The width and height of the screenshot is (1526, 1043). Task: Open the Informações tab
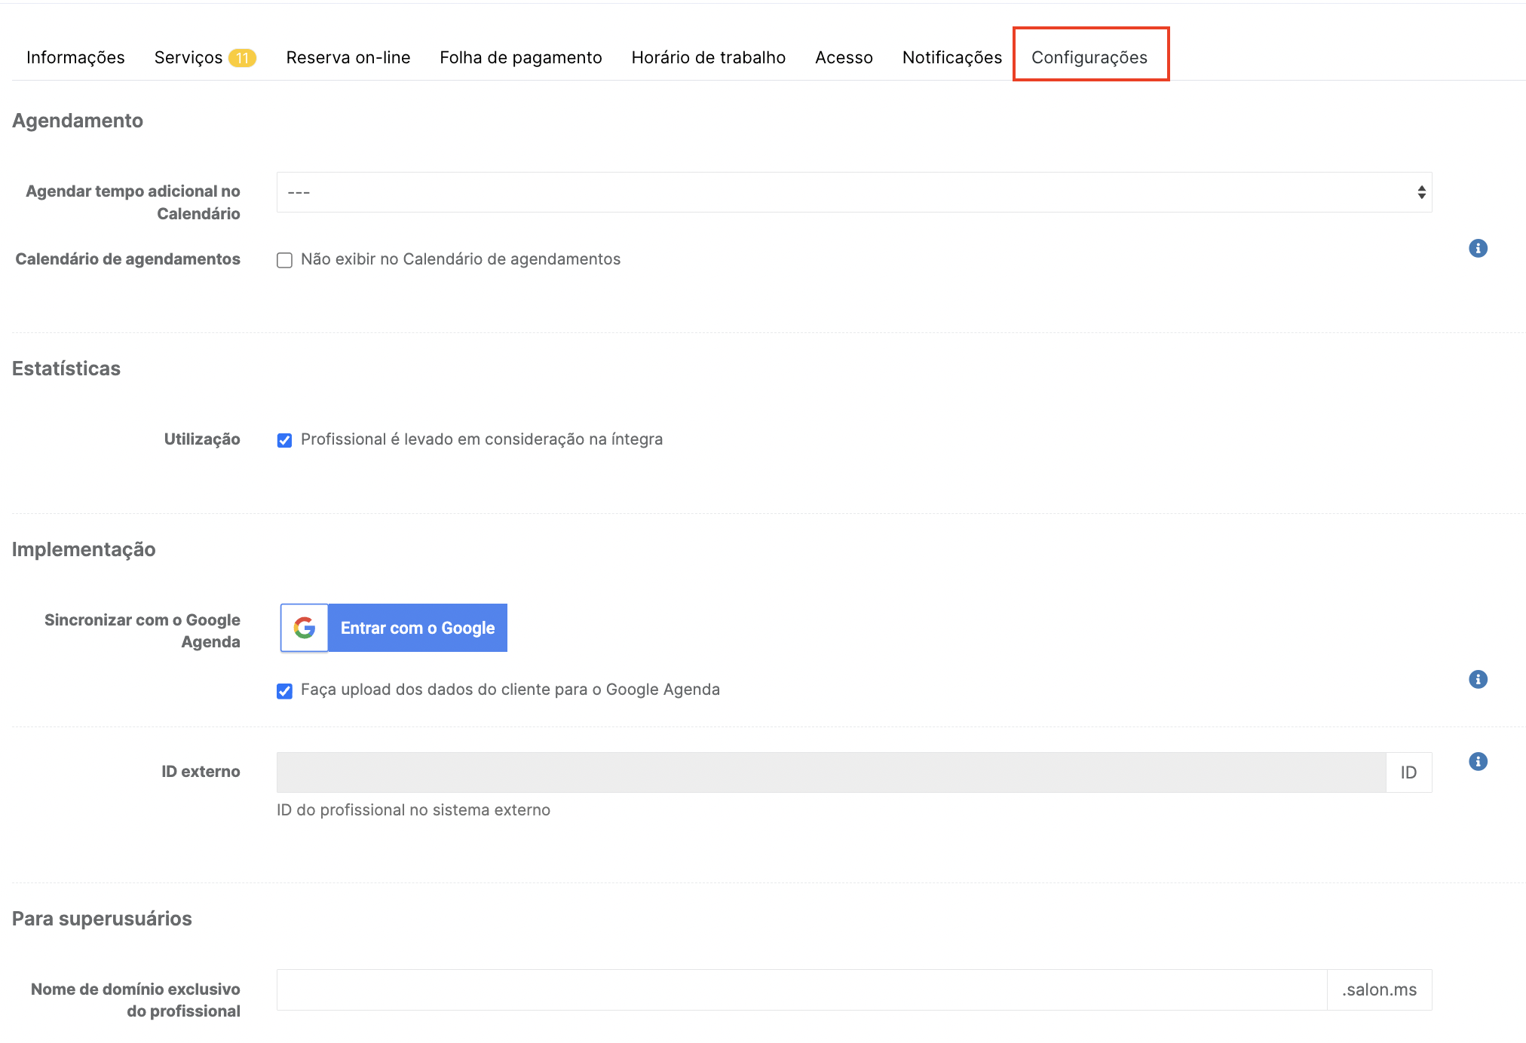(x=75, y=58)
